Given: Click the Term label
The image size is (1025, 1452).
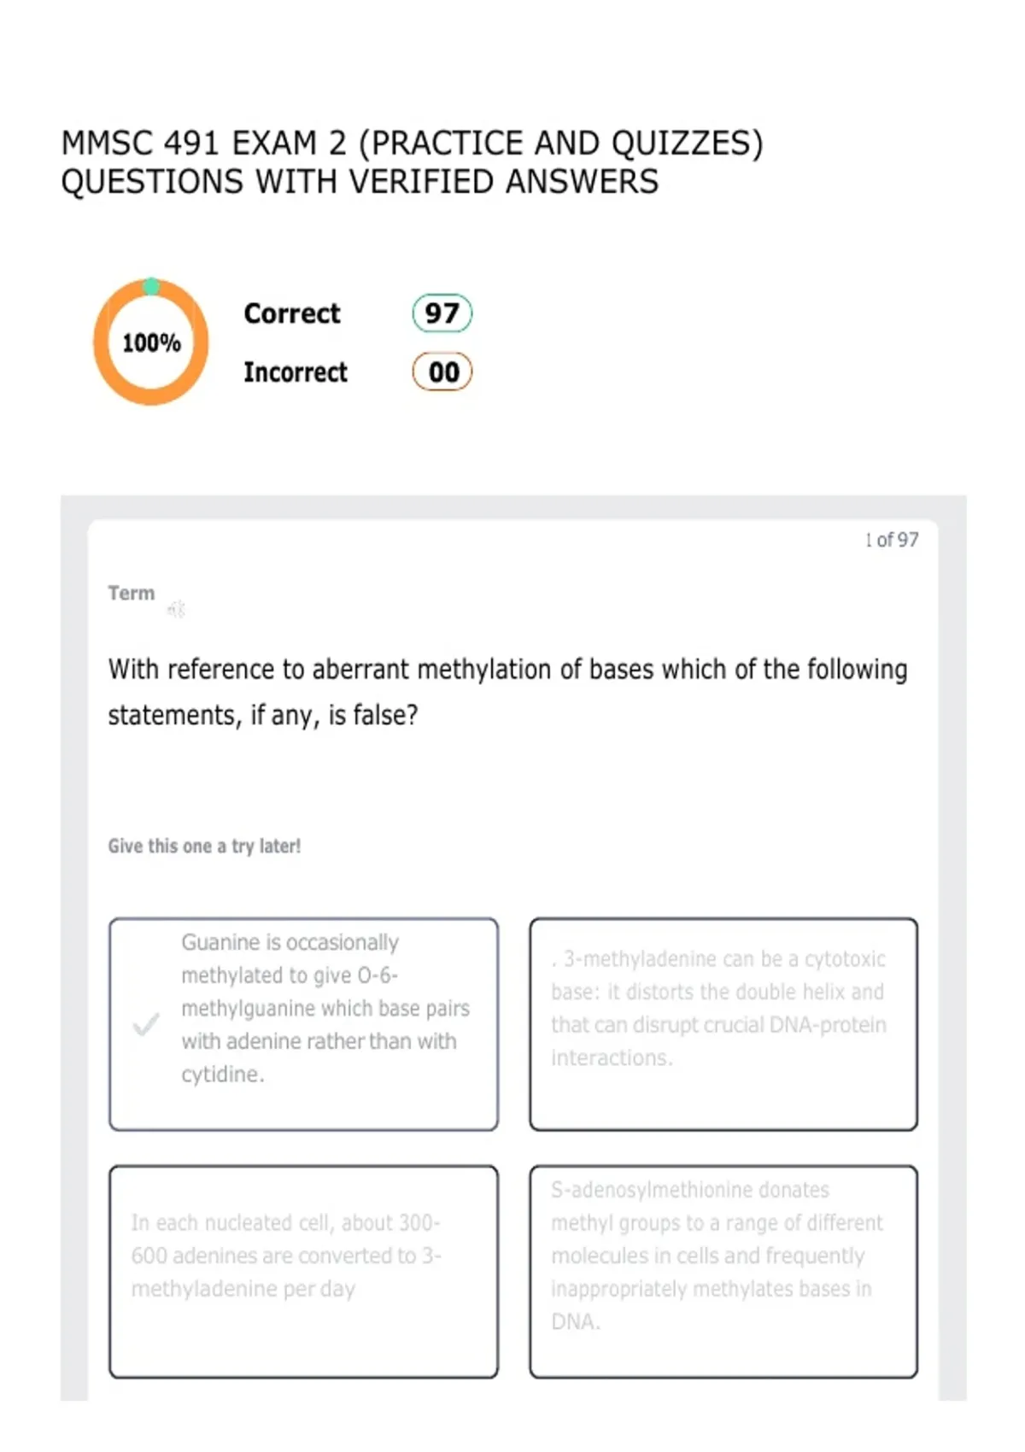Looking at the screenshot, I should click(132, 593).
